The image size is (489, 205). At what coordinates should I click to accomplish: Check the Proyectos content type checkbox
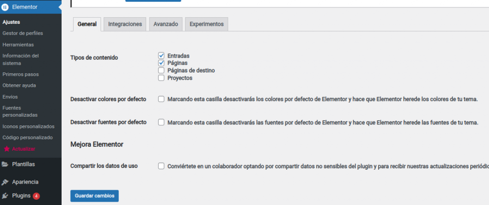tap(161, 78)
